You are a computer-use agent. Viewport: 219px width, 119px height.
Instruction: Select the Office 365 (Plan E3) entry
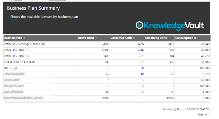point(107,56)
